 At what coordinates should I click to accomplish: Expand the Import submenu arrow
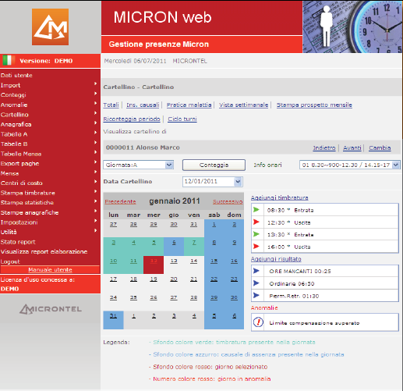(96, 84)
